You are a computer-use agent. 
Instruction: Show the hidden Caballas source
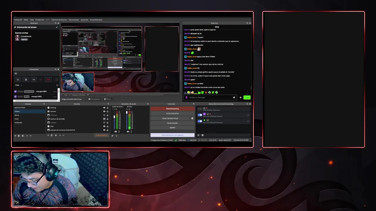coord(104,122)
